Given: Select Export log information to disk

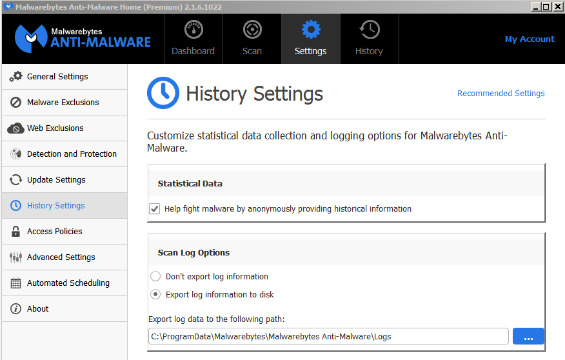Looking at the screenshot, I should 155,294.
